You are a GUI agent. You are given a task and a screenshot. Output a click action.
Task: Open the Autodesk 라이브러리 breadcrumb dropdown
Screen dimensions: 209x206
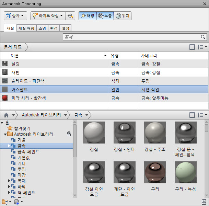(66, 115)
